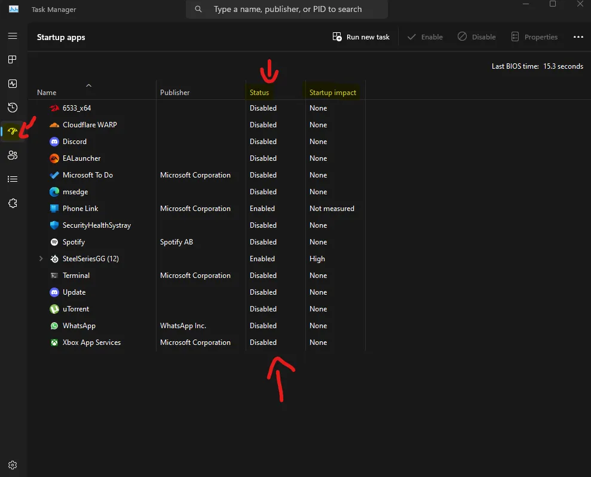Click the Phone Link icon

tap(54, 209)
